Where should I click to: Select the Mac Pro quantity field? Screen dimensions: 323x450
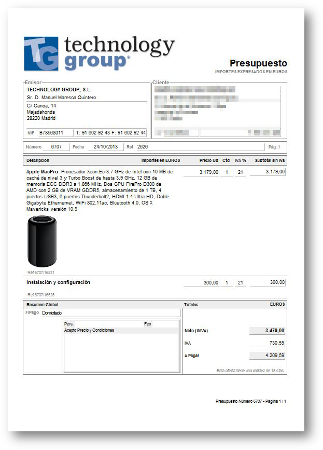tap(226, 172)
